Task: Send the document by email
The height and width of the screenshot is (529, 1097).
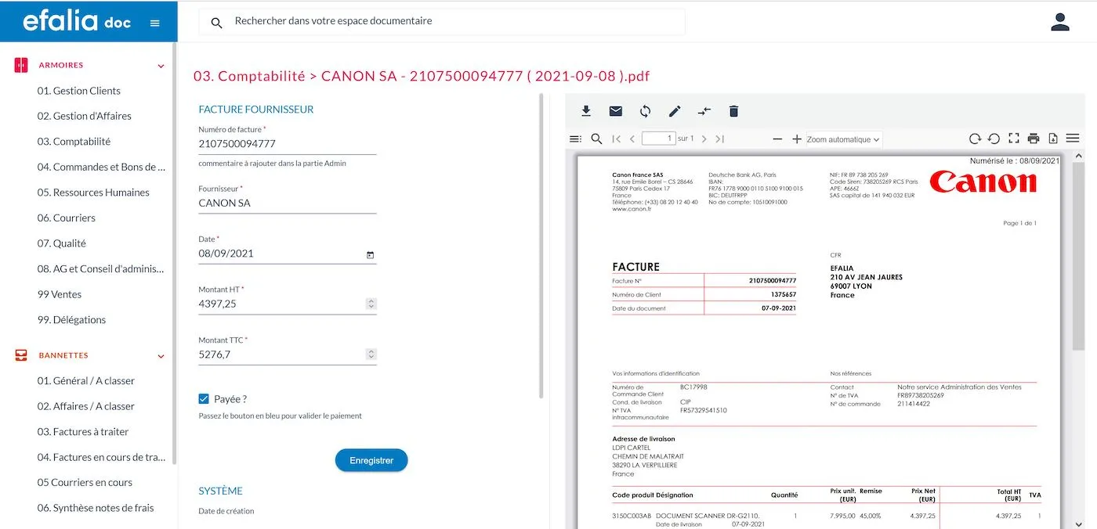Action: coord(615,111)
